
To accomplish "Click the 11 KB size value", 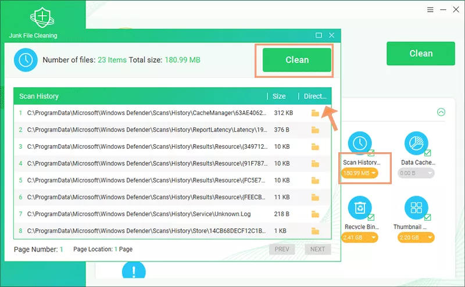I will click(x=282, y=197).
